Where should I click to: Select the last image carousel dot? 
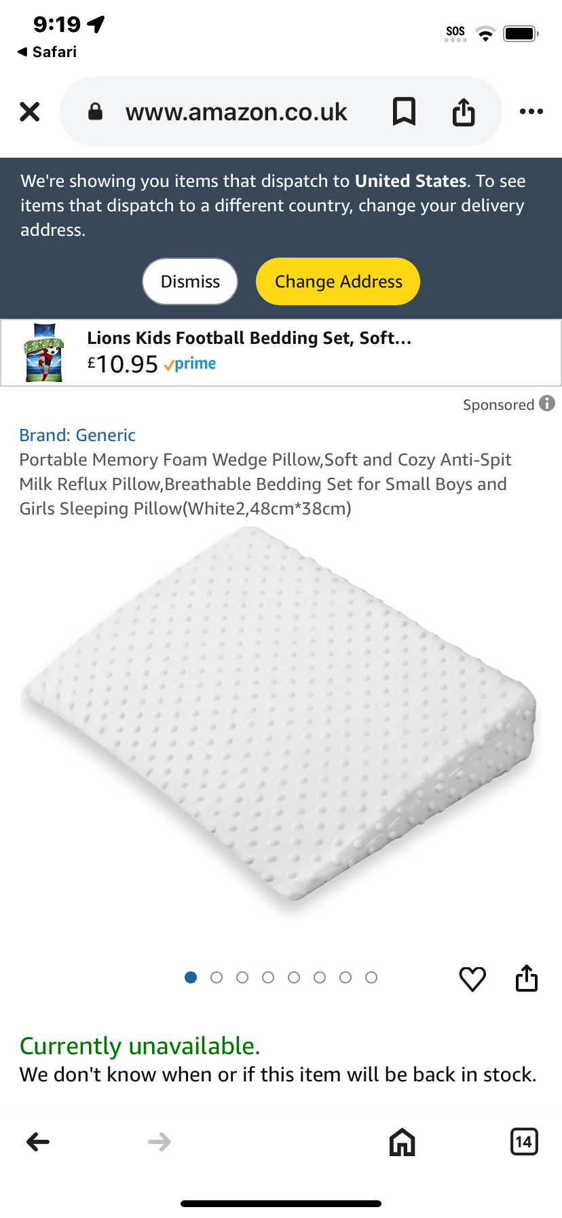coord(371,977)
